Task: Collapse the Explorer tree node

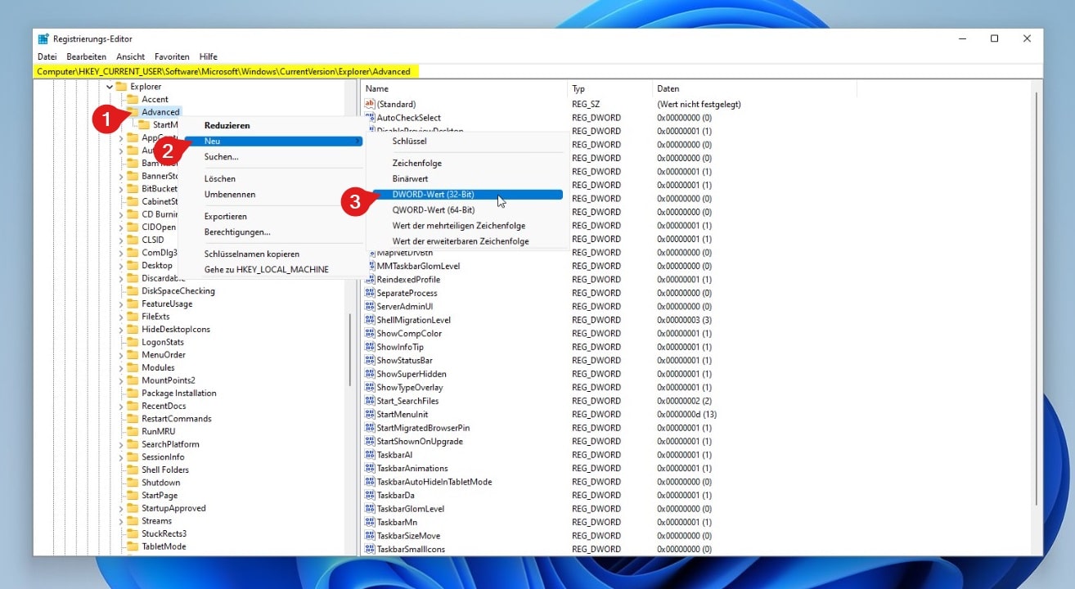Action: 110,87
